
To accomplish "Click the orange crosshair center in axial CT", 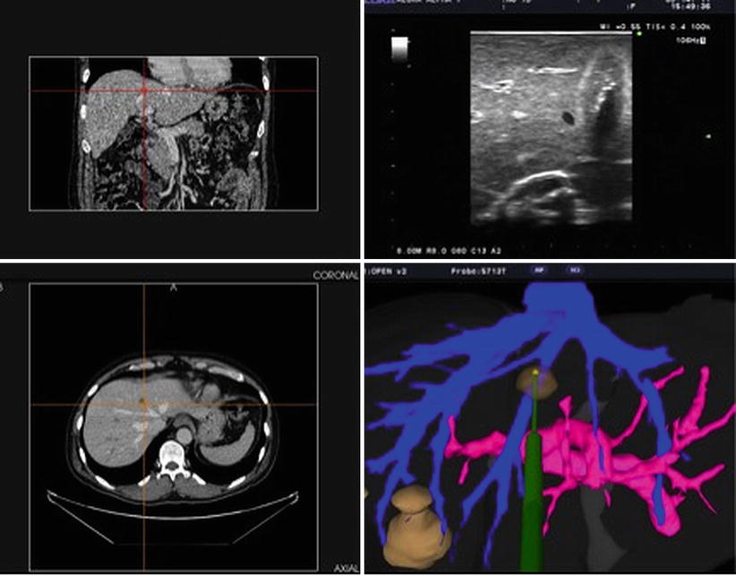I will click(x=143, y=405).
